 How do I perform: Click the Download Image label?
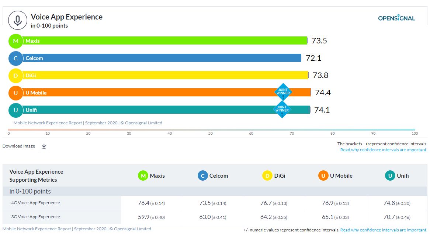coord(19,146)
